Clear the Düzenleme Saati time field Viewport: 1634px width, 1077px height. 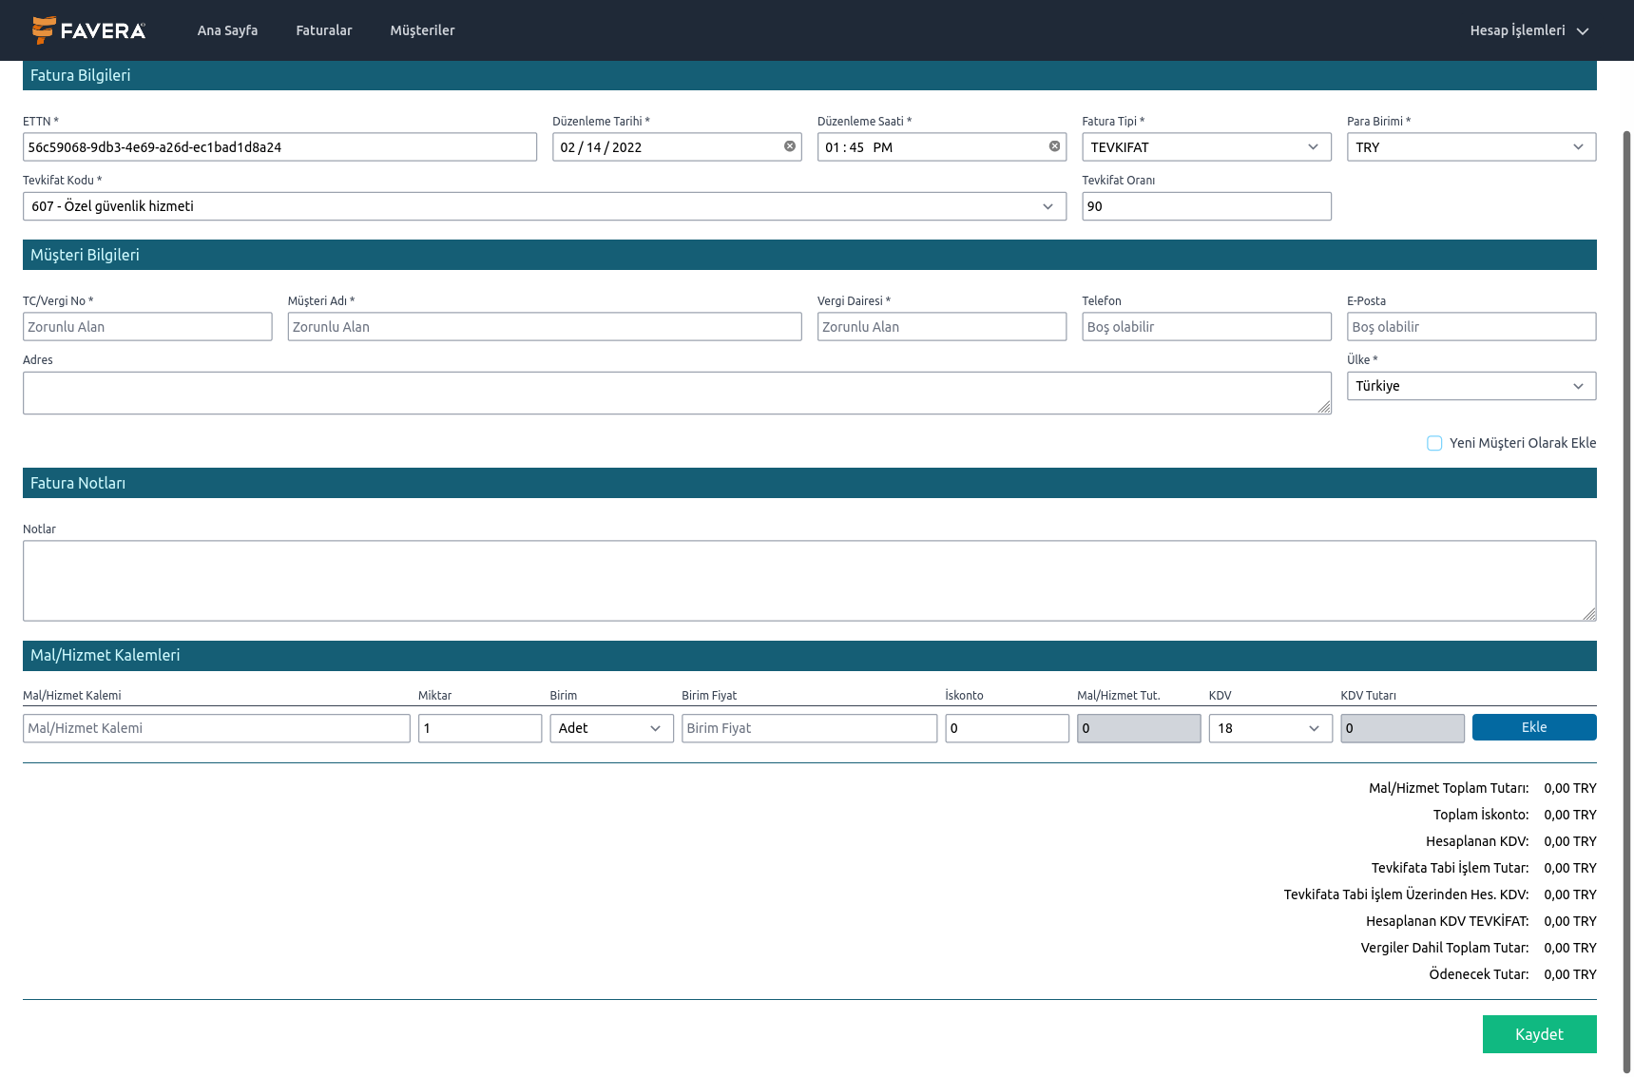[x=1054, y=146]
